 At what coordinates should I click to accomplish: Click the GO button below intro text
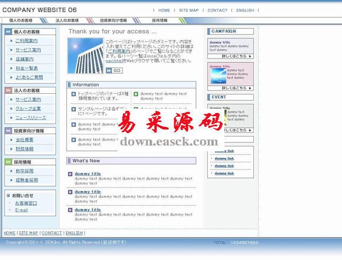(114, 70)
